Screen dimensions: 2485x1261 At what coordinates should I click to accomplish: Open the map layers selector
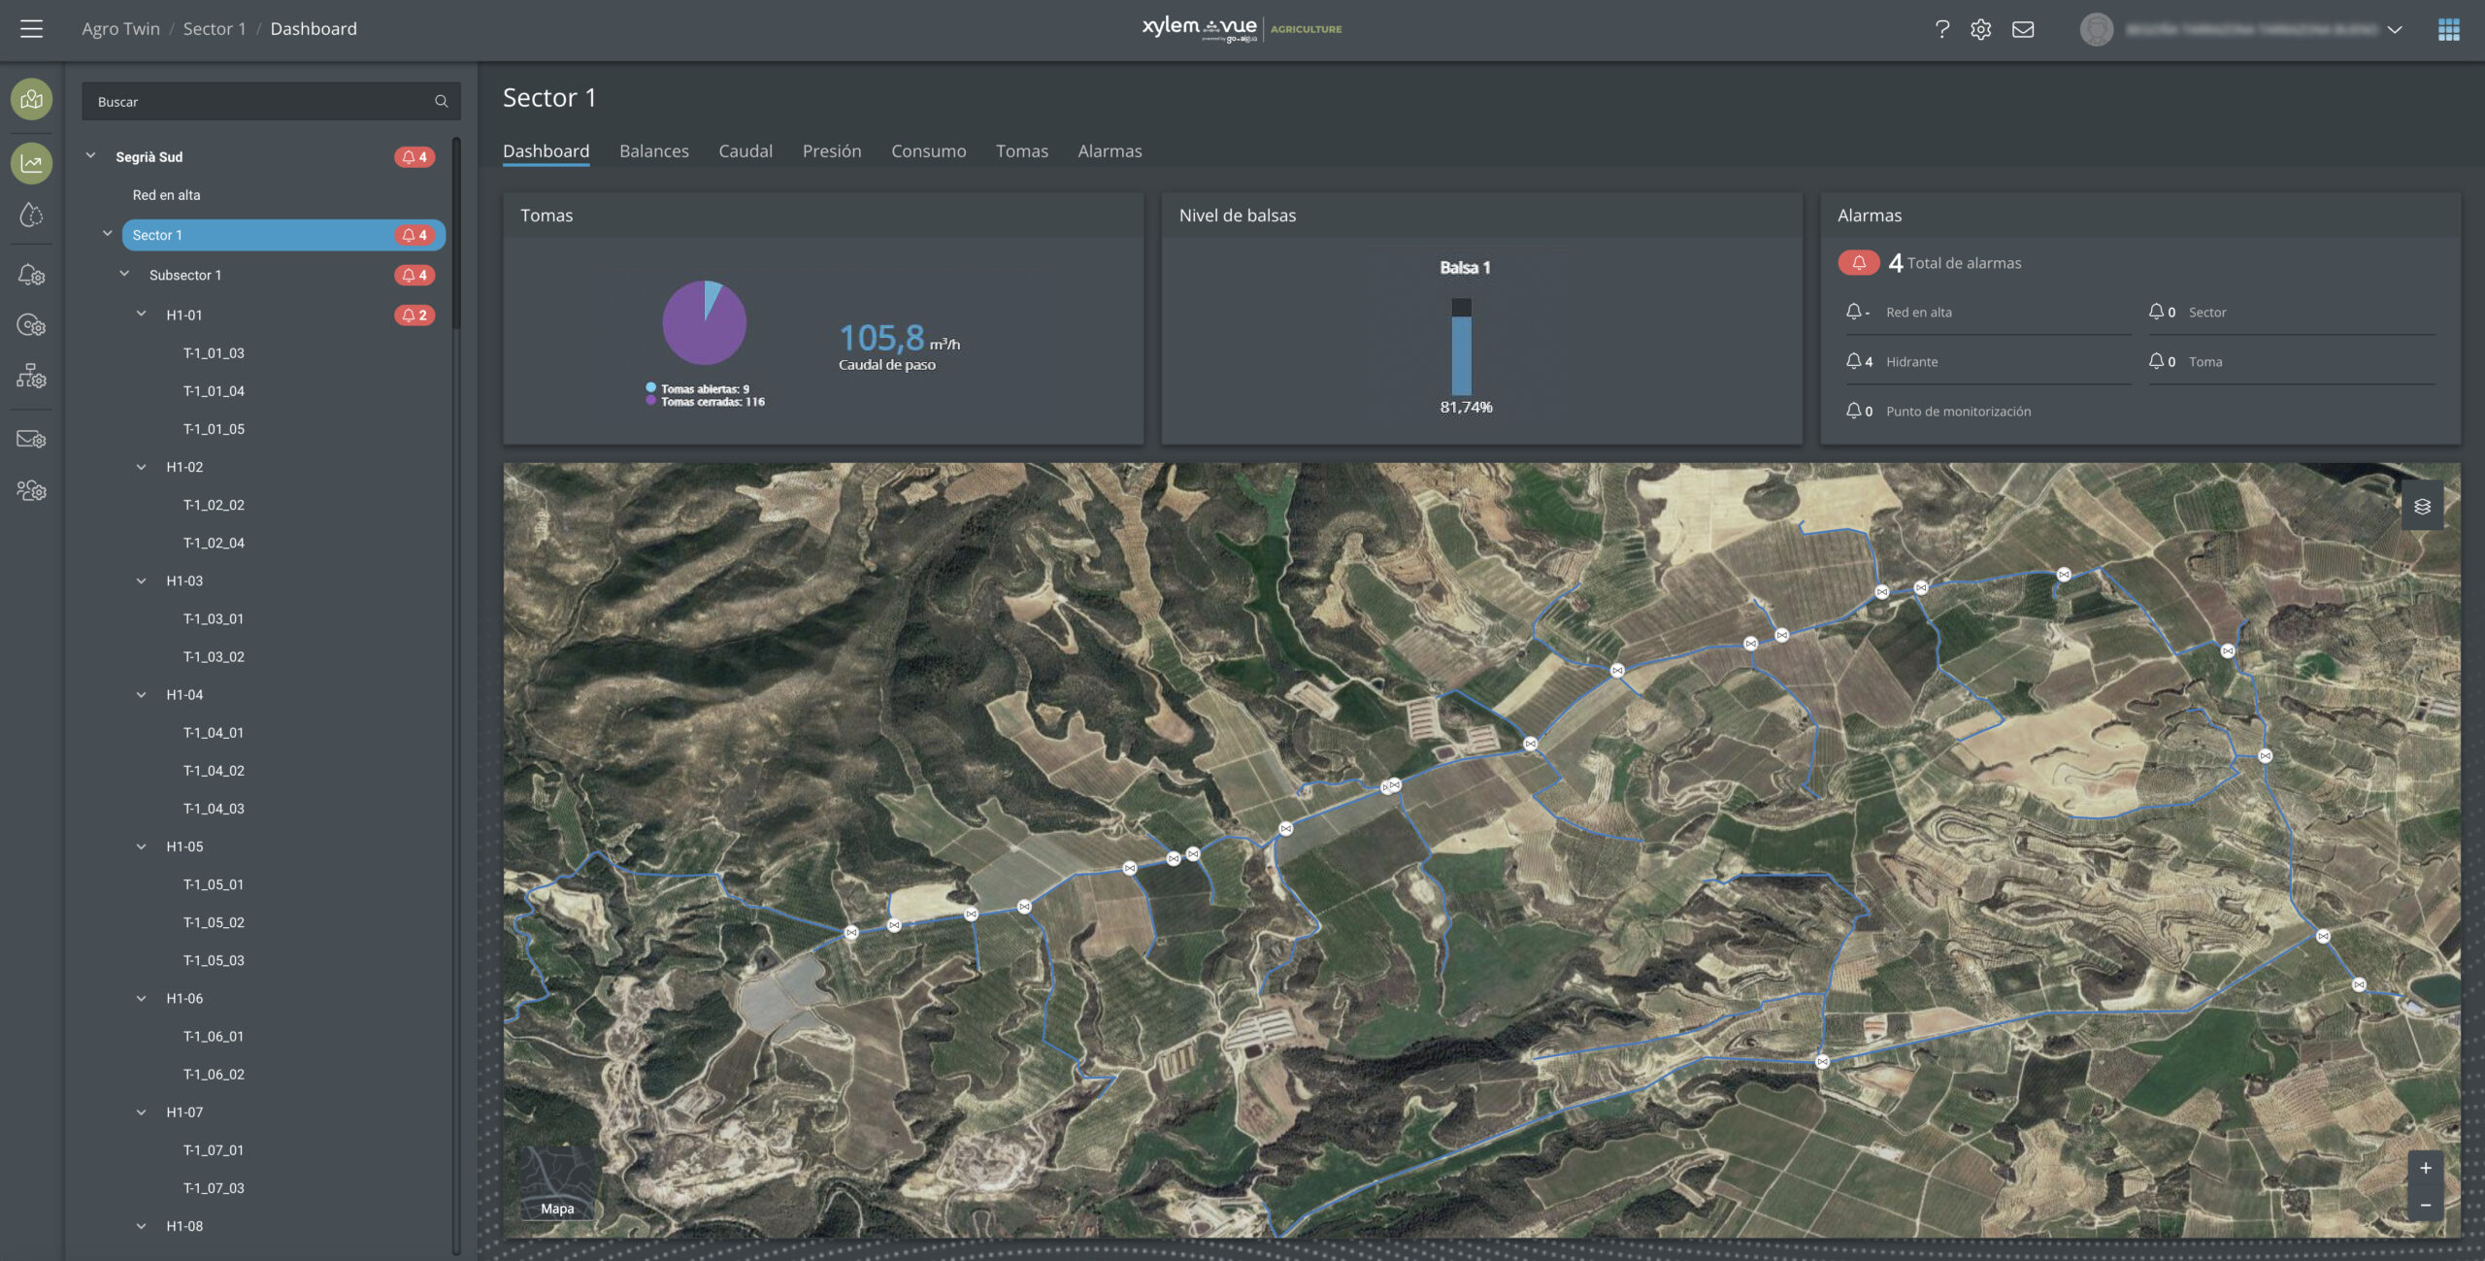(x=2422, y=507)
